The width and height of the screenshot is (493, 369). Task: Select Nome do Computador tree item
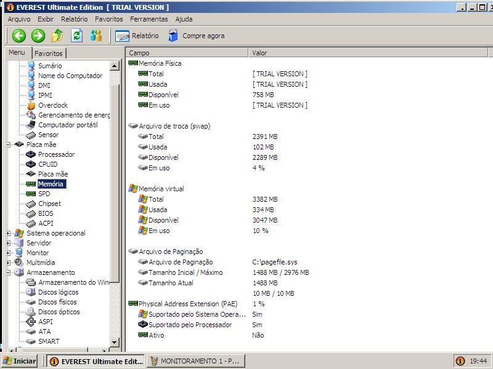tap(70, 76)
